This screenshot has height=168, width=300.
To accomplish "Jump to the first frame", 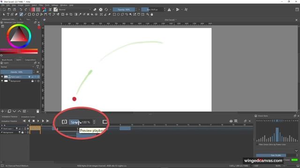I will pos(24,121).
